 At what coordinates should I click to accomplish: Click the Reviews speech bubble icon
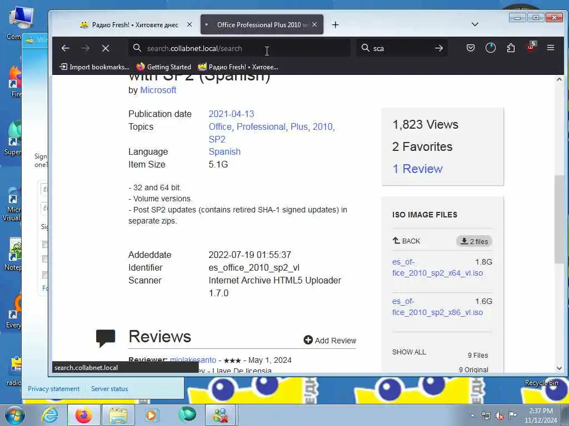[106, 338]
